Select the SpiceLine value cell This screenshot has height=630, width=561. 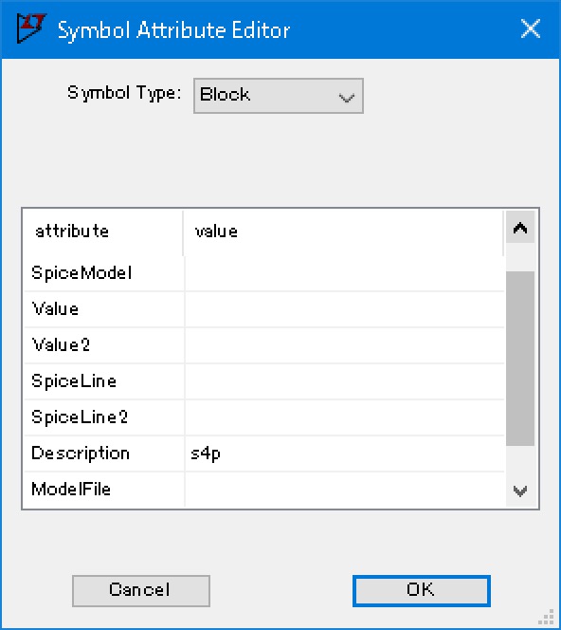pyautogui.click(x=344, y=381)
